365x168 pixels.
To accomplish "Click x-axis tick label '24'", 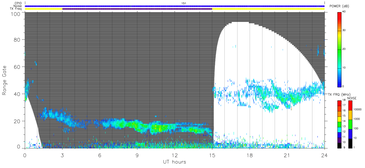I will tap(324, 155).
